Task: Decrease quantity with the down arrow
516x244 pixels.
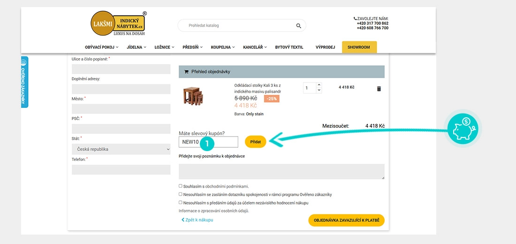Action: pyautogui.click(x=319, y=91)
